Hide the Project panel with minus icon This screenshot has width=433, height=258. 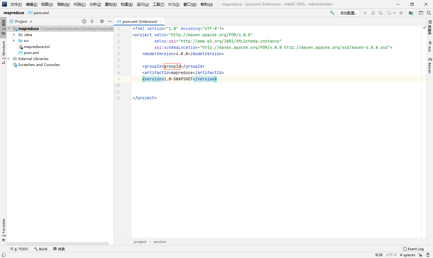[x=110, y=21]
